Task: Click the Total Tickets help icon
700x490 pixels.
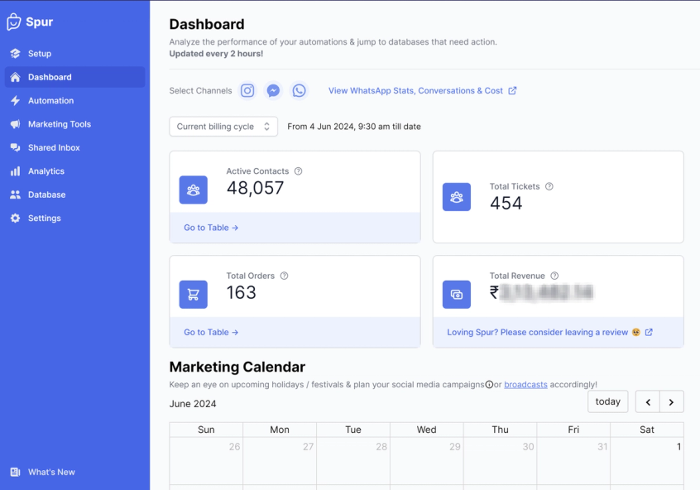Action: tap(549, 186)
